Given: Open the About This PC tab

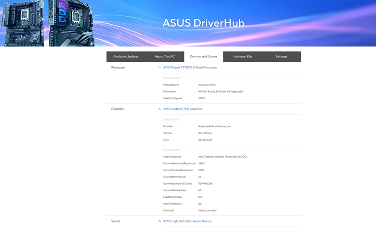Looking at the screenshot, I should tap(165, 56).
